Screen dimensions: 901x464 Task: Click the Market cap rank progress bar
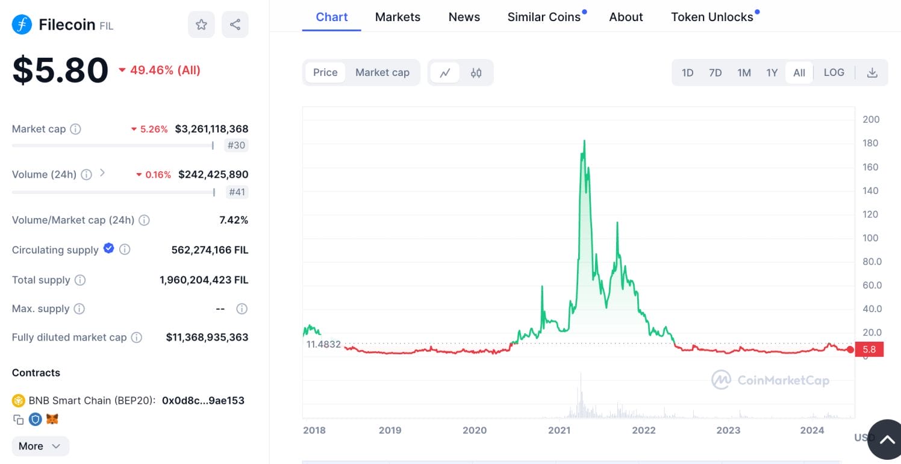click(x=112, y=145)
